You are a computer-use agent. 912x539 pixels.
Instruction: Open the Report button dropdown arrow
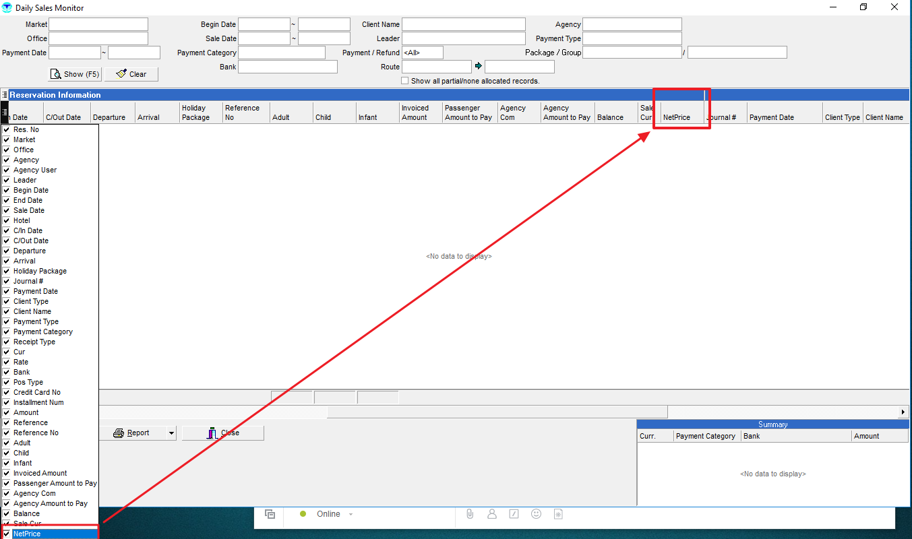pyautogui.click(x=171, y=433)
